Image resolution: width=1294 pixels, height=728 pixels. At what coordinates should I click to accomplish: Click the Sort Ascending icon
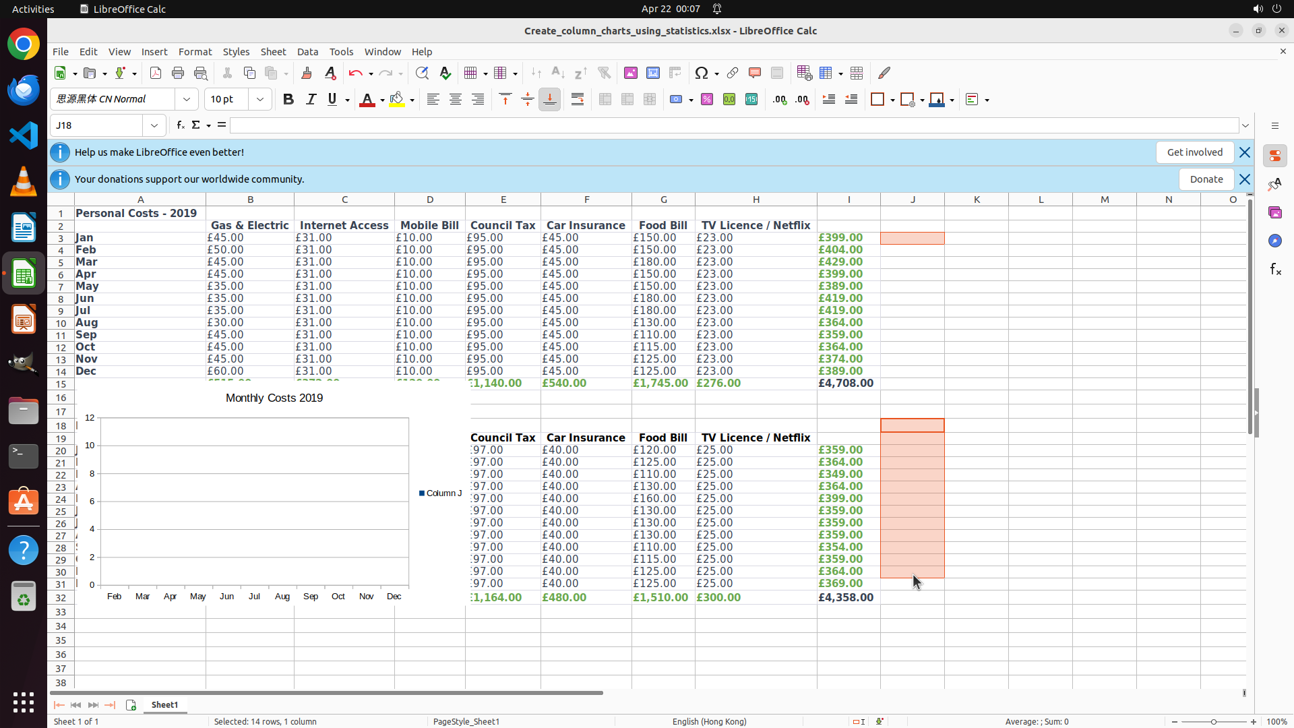coord(558,73)
